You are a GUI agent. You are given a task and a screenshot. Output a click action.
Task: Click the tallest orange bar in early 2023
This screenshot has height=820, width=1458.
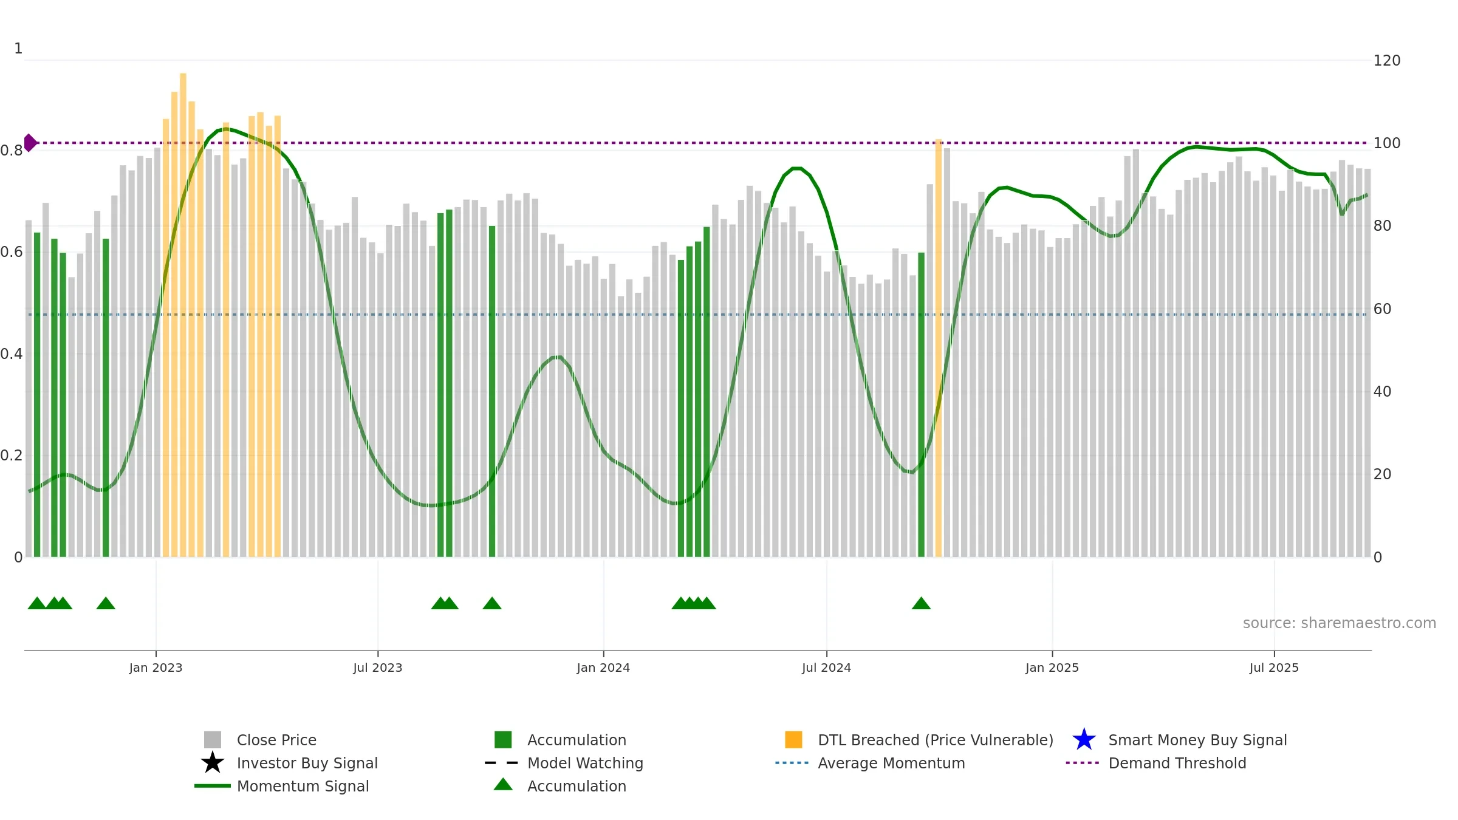coord(183,315)
